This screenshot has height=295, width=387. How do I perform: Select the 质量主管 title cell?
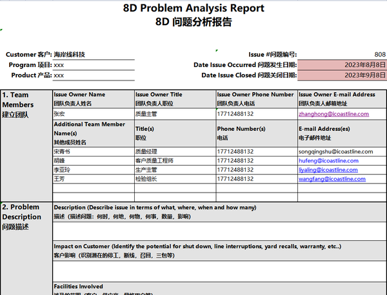[175, 114]
